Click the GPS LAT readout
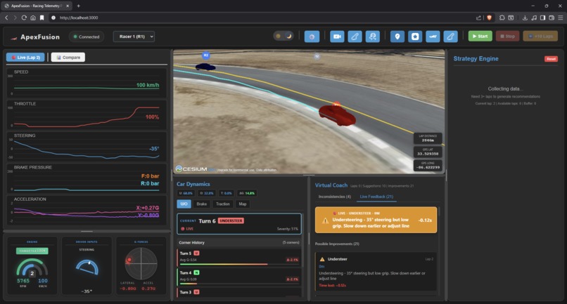 pyautogui.click(x=428, y=152)
